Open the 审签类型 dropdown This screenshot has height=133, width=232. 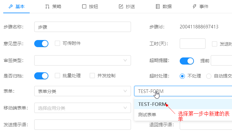pos(83,60)
